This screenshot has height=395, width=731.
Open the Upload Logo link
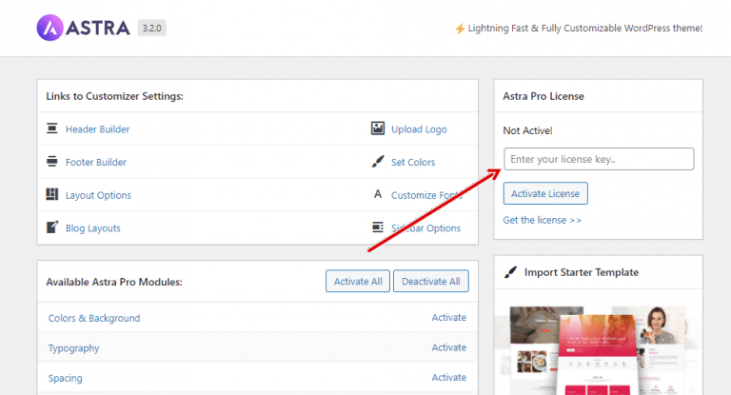(419, 129)
